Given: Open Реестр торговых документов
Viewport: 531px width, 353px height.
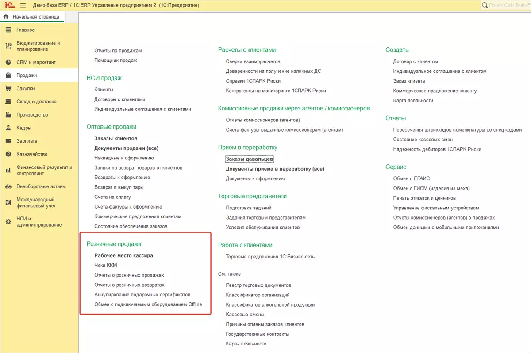Looking at the screenshot, I should point(258,285).
